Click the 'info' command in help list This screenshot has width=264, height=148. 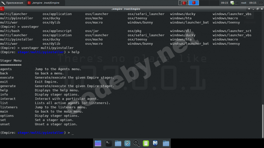pyautogui.click(x=4, y=94)
